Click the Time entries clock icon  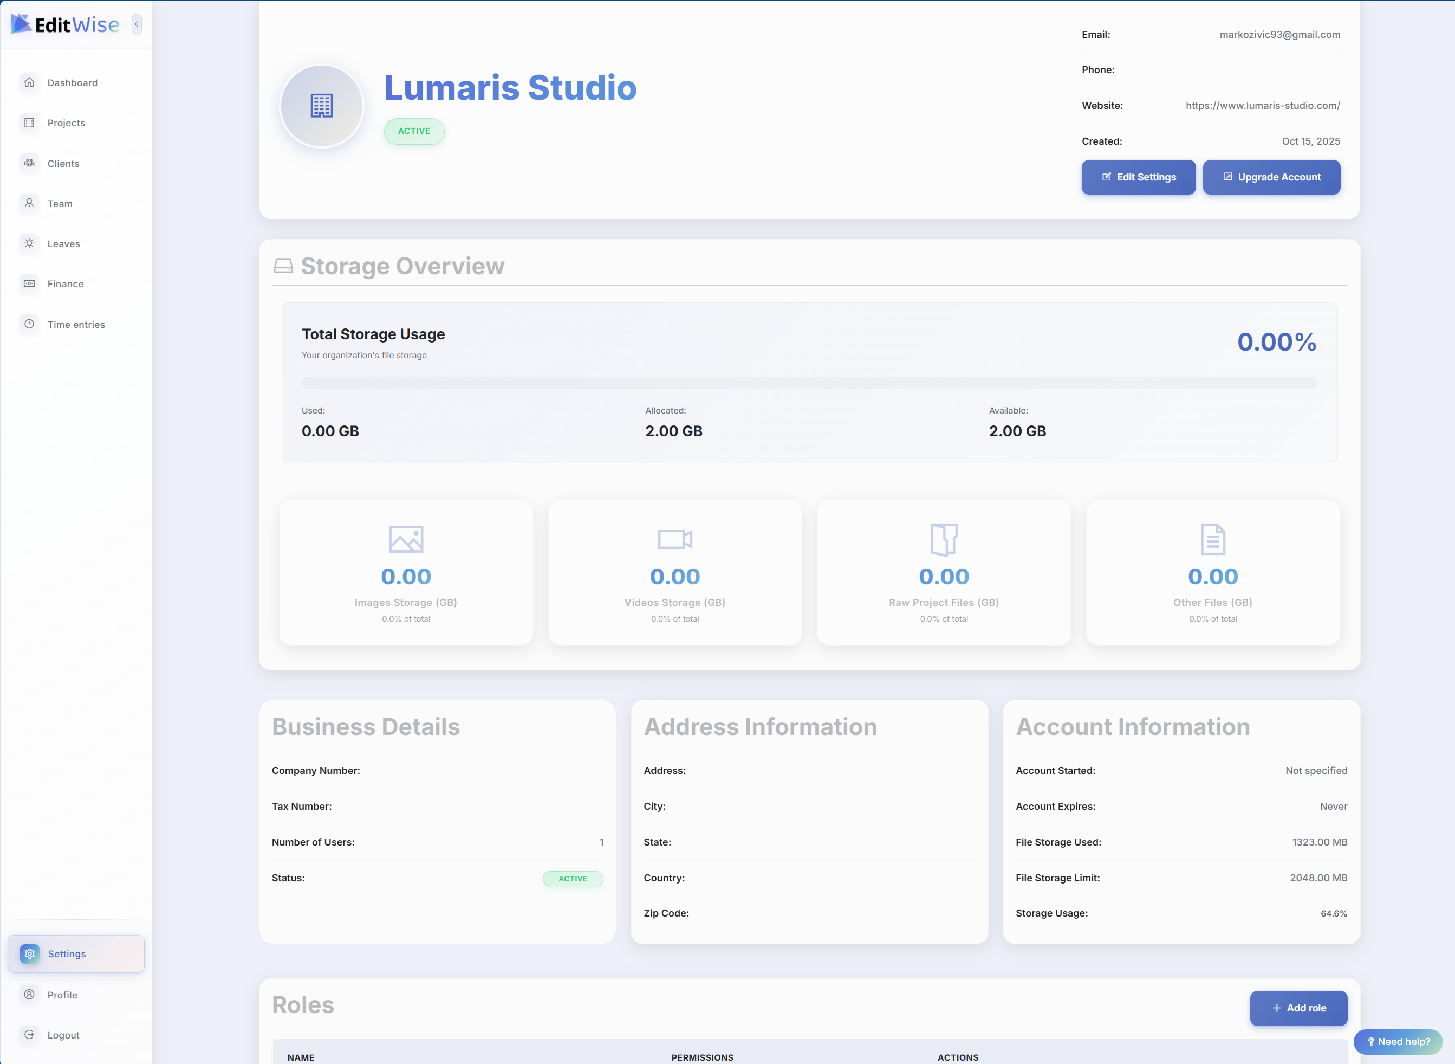29,324
